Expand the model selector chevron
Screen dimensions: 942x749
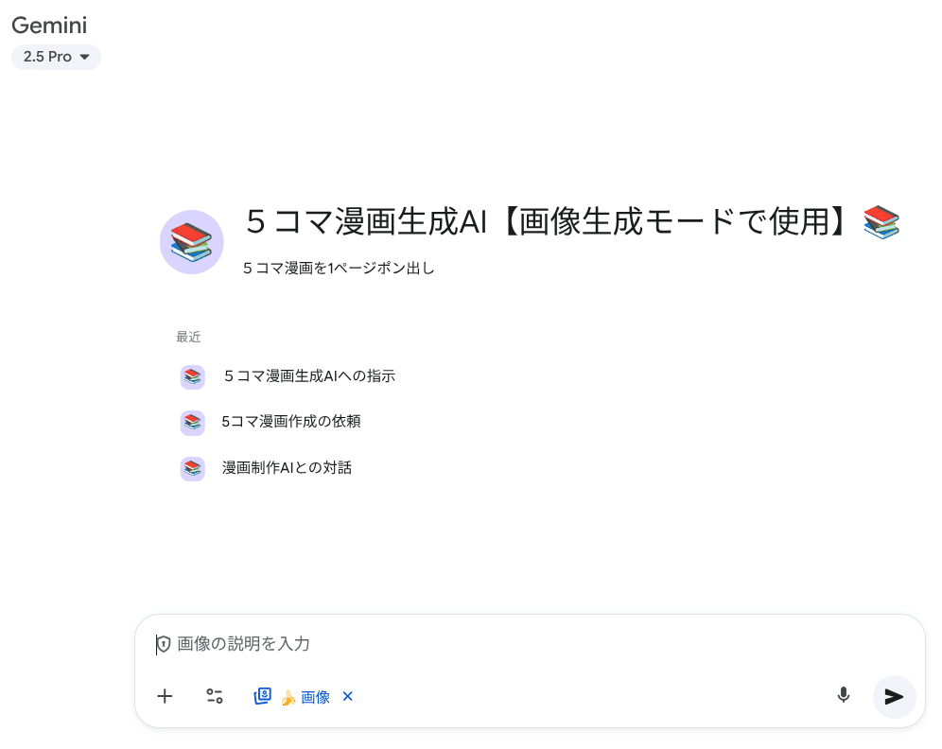click(83, 57)
